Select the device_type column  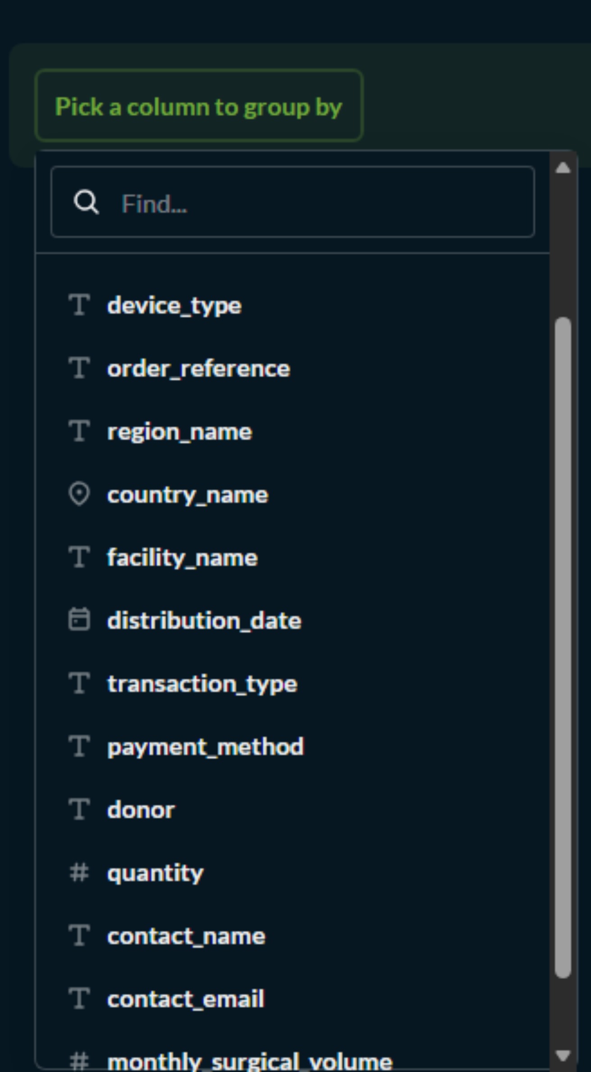(x=175, y=305)
